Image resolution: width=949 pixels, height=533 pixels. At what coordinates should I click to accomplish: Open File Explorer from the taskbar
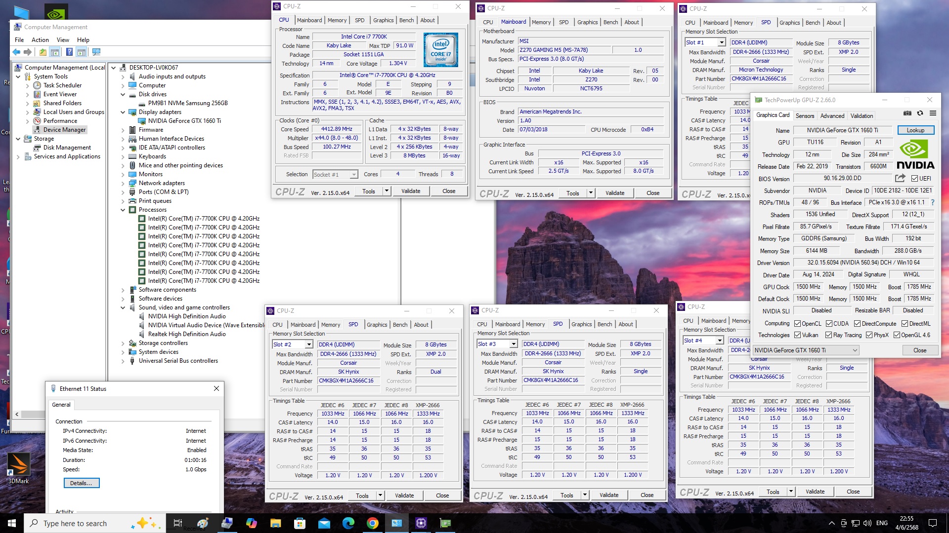pos(276,523)
